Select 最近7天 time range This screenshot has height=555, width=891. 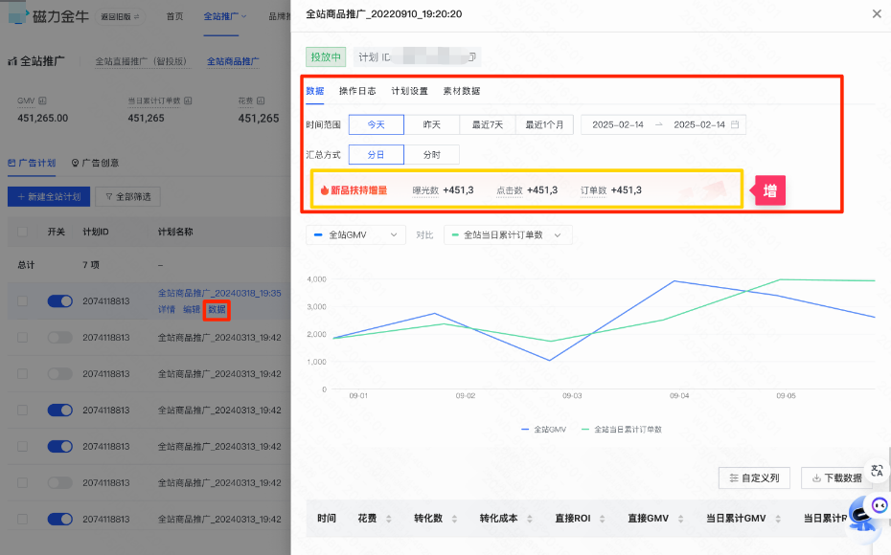(x=488, y=124)
